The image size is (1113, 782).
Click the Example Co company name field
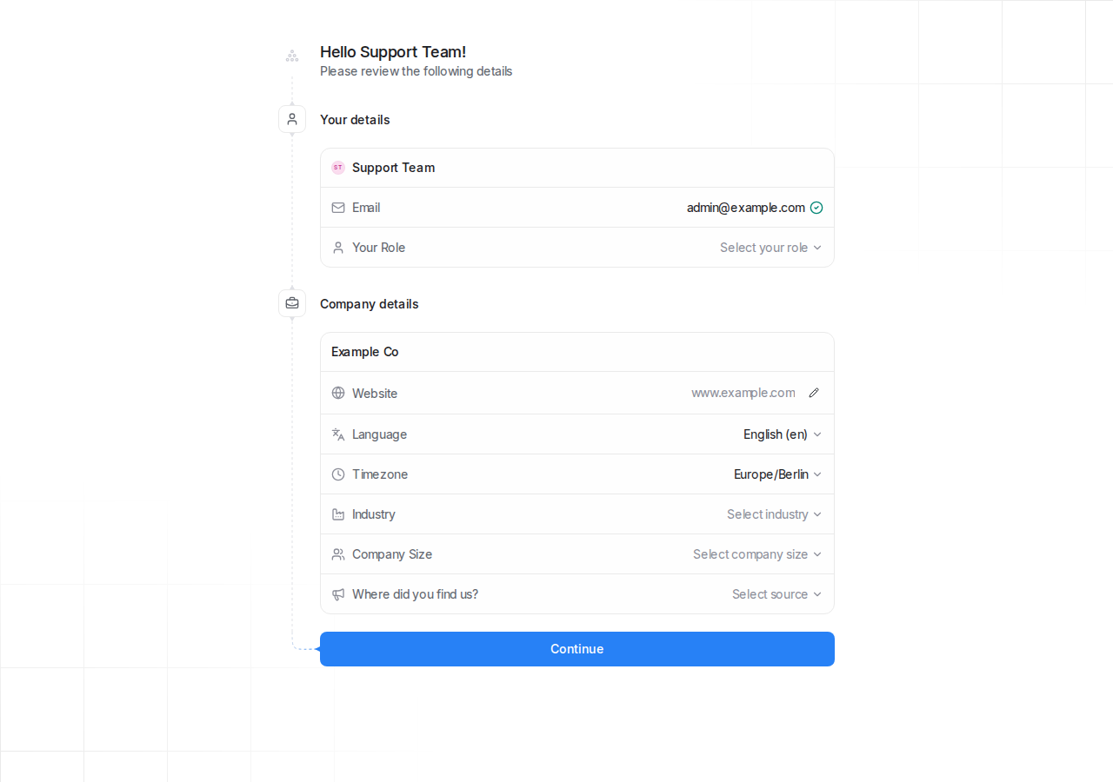click(577, 352)
